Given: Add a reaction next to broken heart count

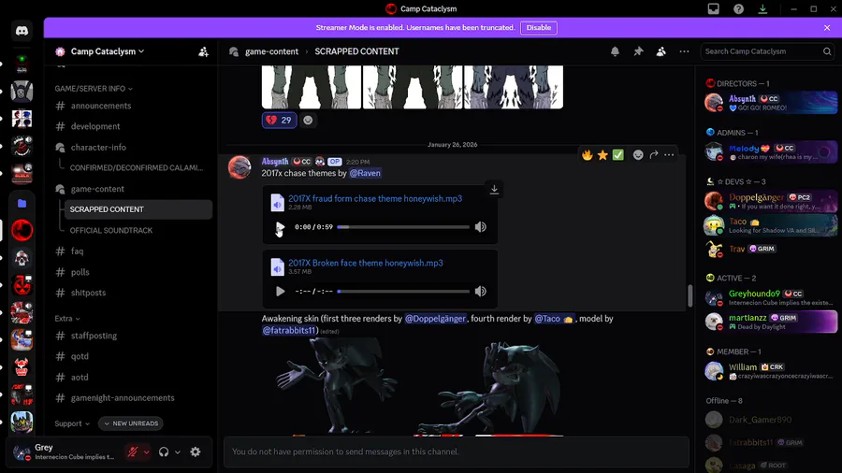Looking at the screenshot, I should [x=308, y=121].
